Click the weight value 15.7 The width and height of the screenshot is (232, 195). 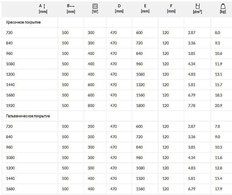[218, 85]
